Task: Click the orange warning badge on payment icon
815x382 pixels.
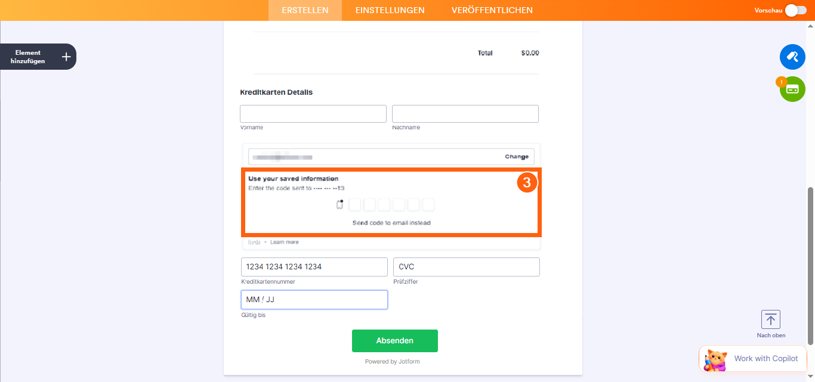Action: click(781, 82)
